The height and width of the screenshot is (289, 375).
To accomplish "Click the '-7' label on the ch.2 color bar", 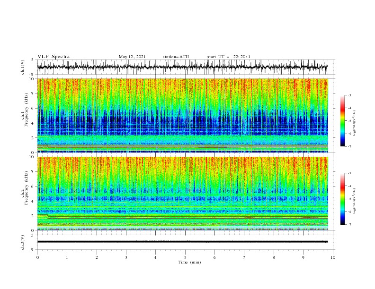I will click(349, 225).
